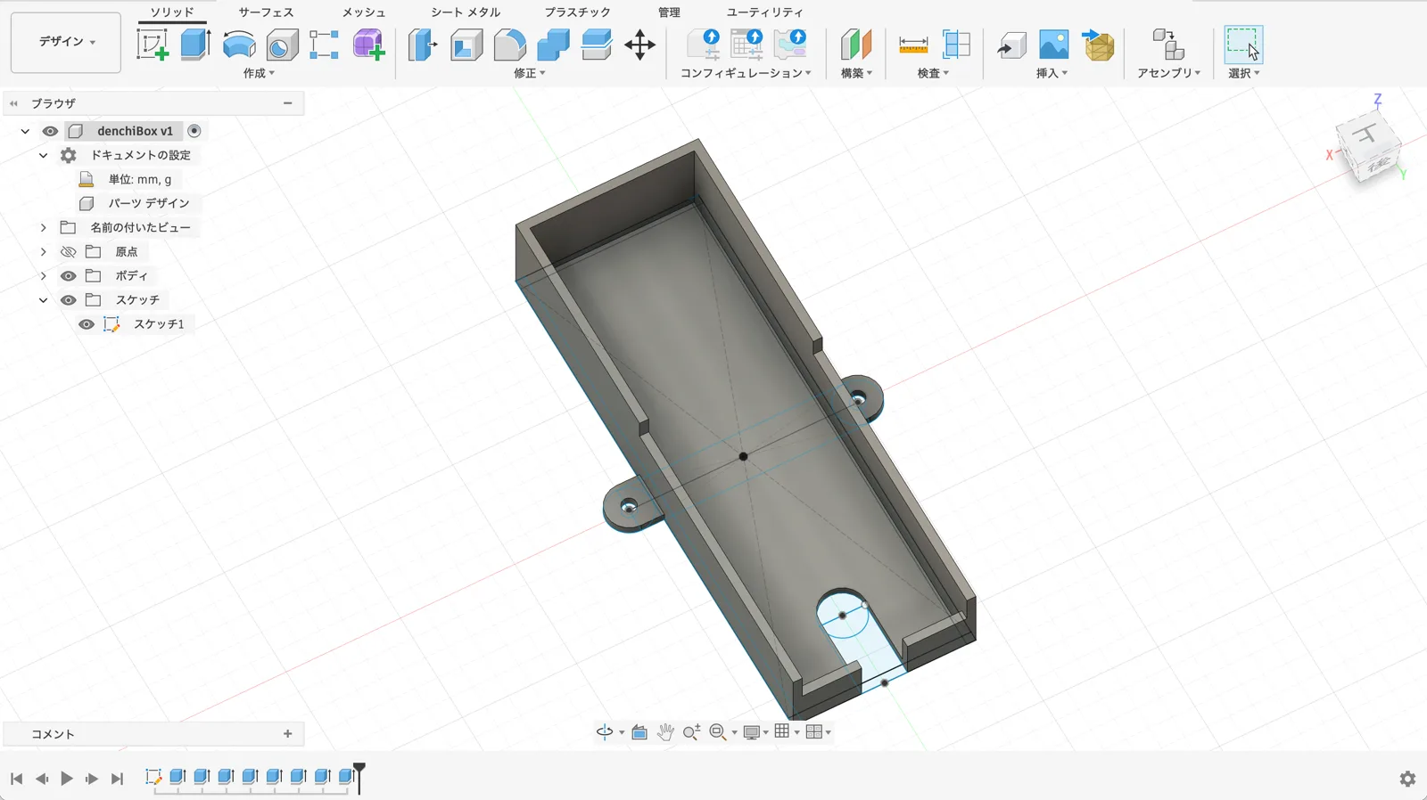Viewport: 1427px width, 800px height.
Task: Collapse the スケッチ folder
Action: tap(43, 300)
